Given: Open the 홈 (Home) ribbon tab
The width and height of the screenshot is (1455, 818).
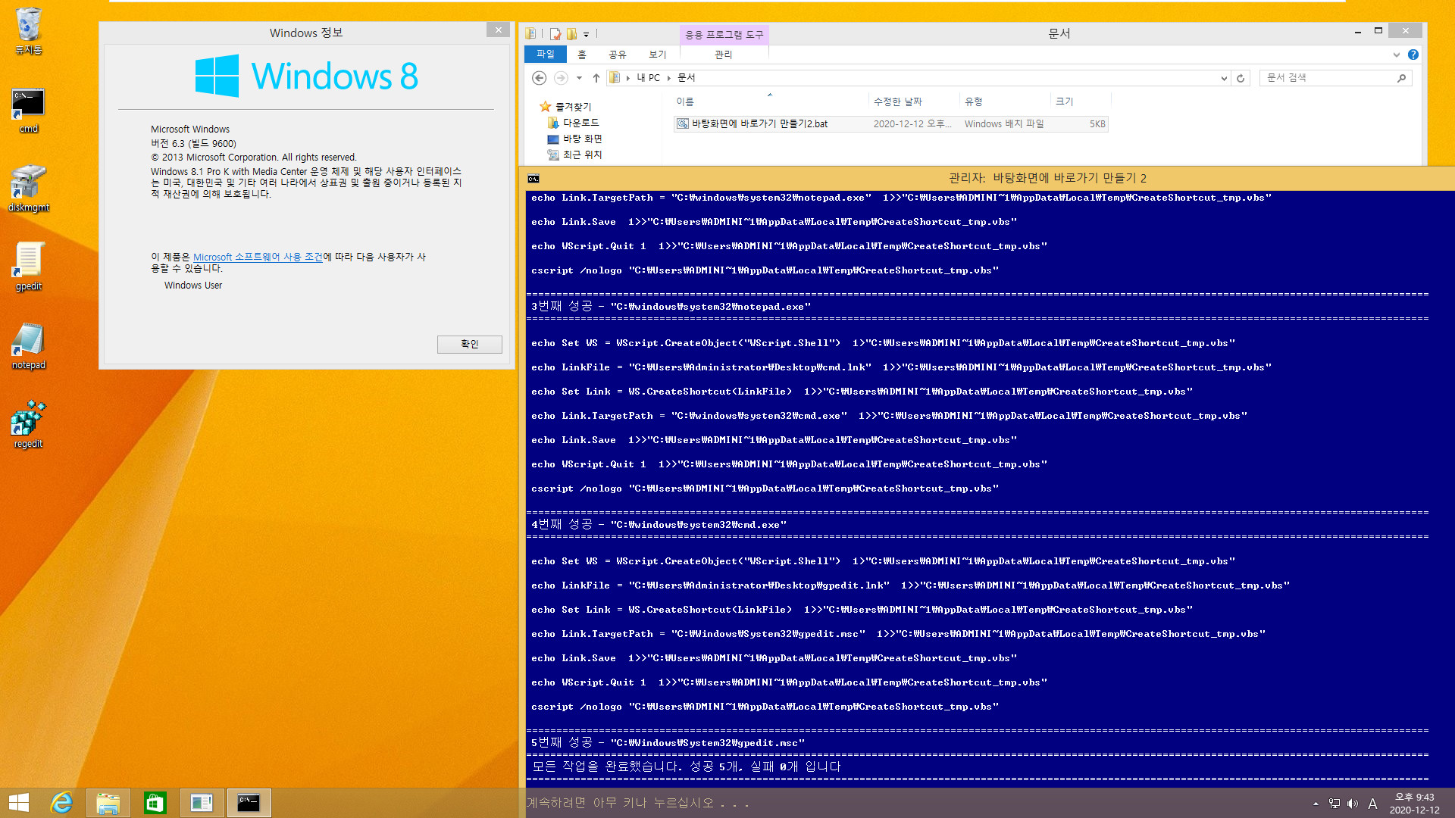Looking at the screenshot, I should (x=582, y=55).
